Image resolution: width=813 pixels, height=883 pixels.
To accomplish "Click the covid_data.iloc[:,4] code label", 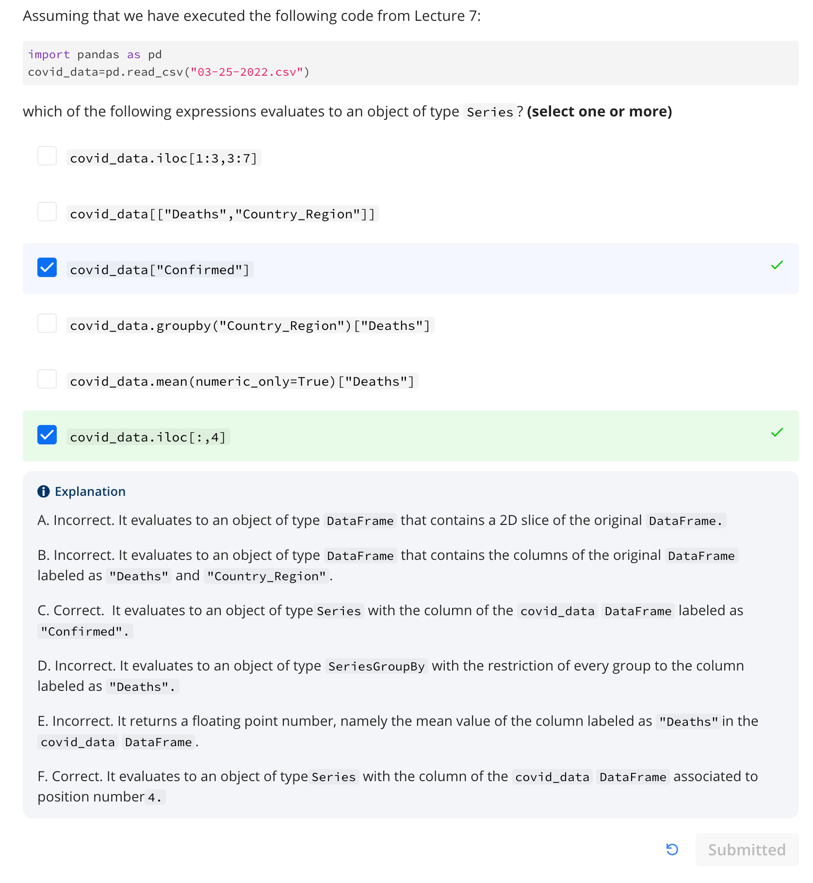I will [x=148, y=437].
